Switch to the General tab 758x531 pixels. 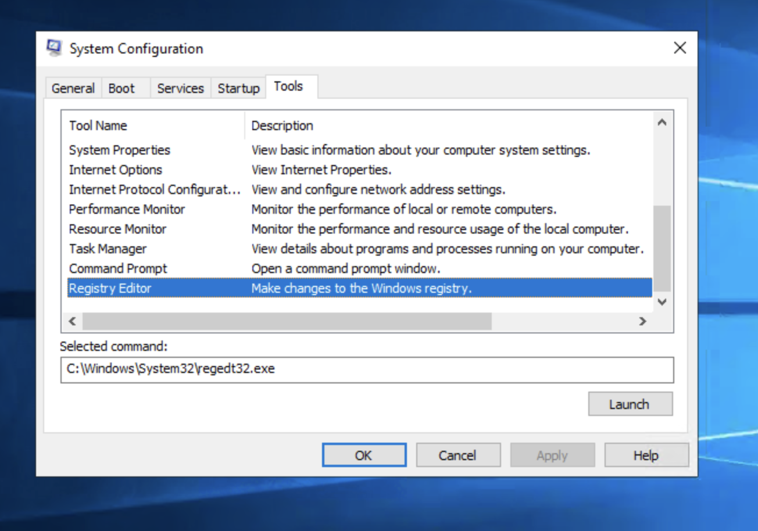point(73,88)
